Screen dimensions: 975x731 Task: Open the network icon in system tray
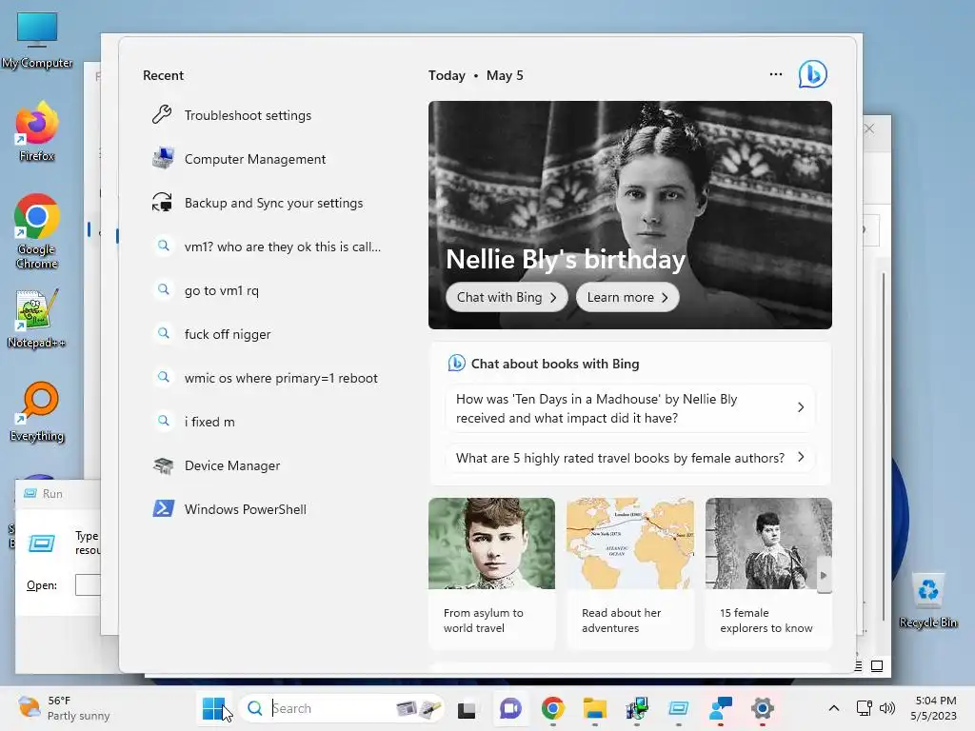(x=865, y=708)
